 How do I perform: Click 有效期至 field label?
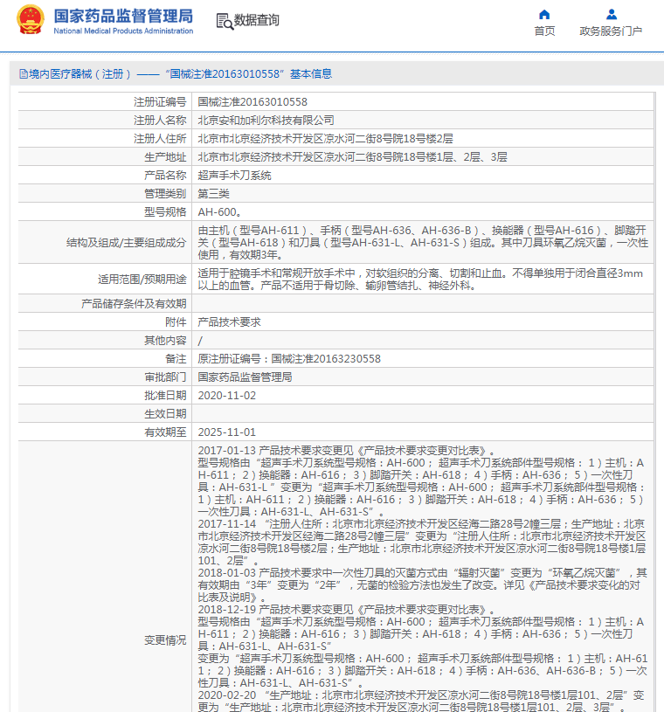pos(165,432)
